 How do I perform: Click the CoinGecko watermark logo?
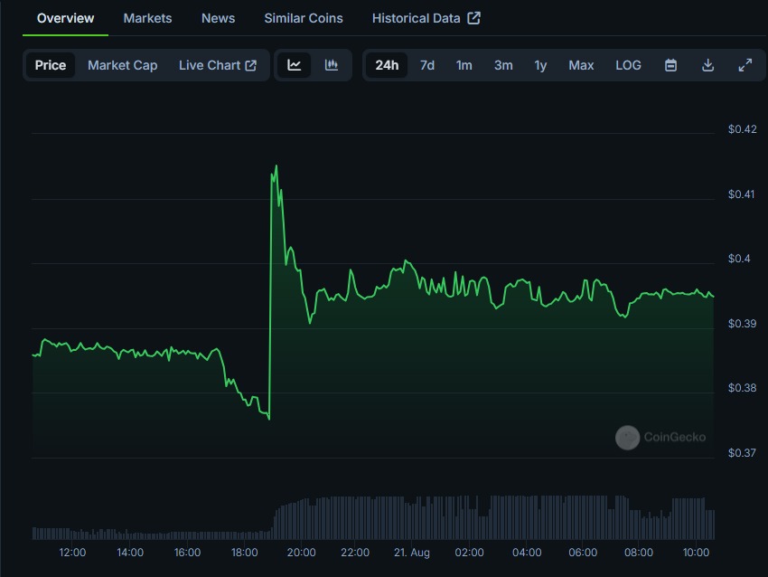pyautogui.click(x=660, y=438)
